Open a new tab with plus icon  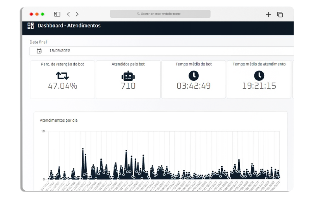[269, 15]
